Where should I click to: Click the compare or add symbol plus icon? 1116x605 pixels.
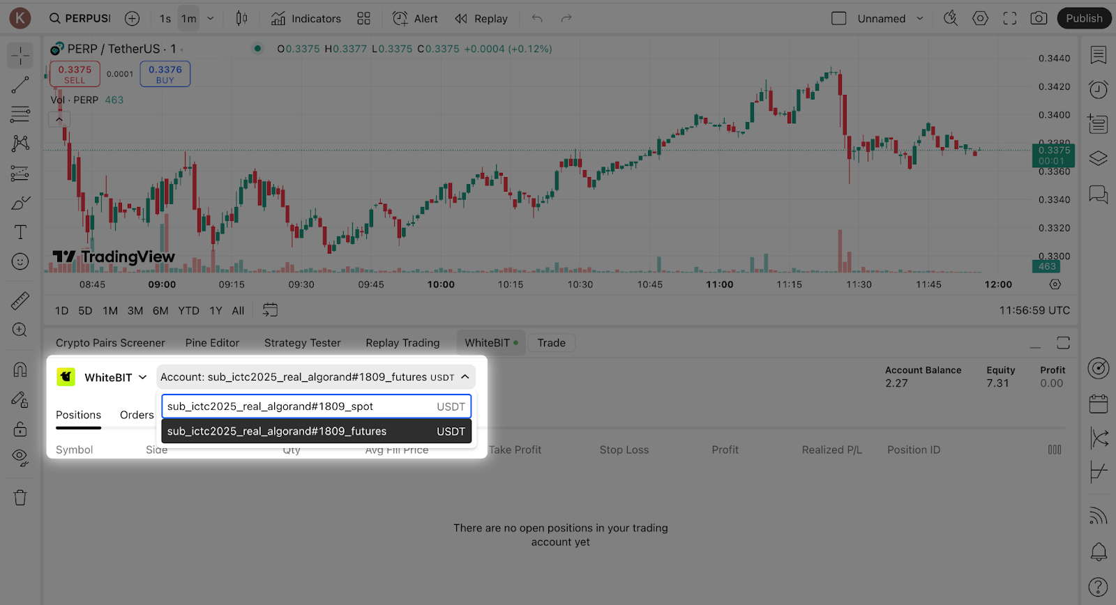tap(132, 19)
